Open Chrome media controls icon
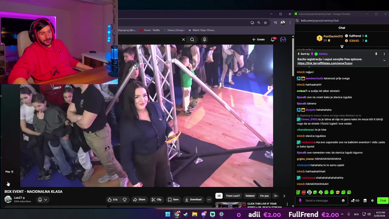The image size is (389, 219). tap(275, 23)
